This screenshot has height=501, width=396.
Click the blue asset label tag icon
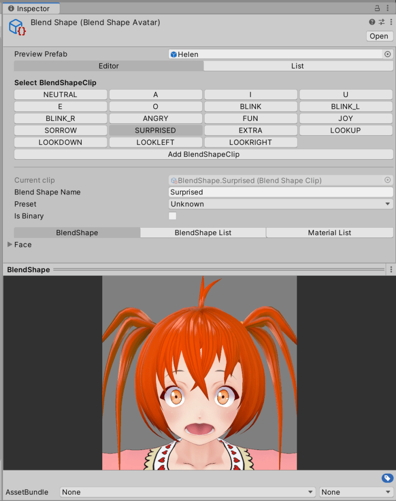387,478
